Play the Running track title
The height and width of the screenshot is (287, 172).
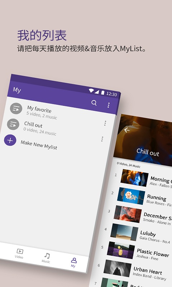(x=157, y=198)
